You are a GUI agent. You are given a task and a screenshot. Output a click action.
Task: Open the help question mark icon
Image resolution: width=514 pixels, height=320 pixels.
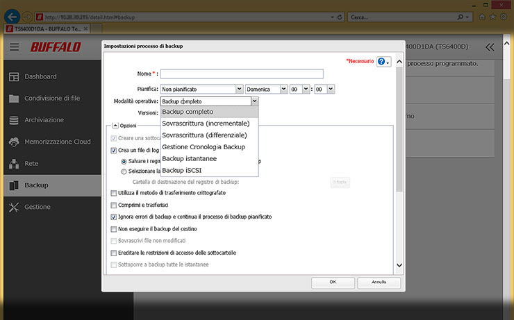pos(383,62)
